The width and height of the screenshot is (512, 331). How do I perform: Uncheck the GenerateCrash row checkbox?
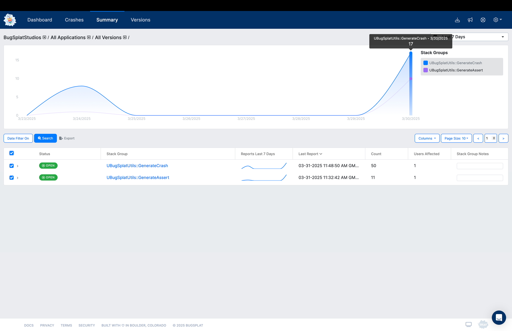point(12,166)
